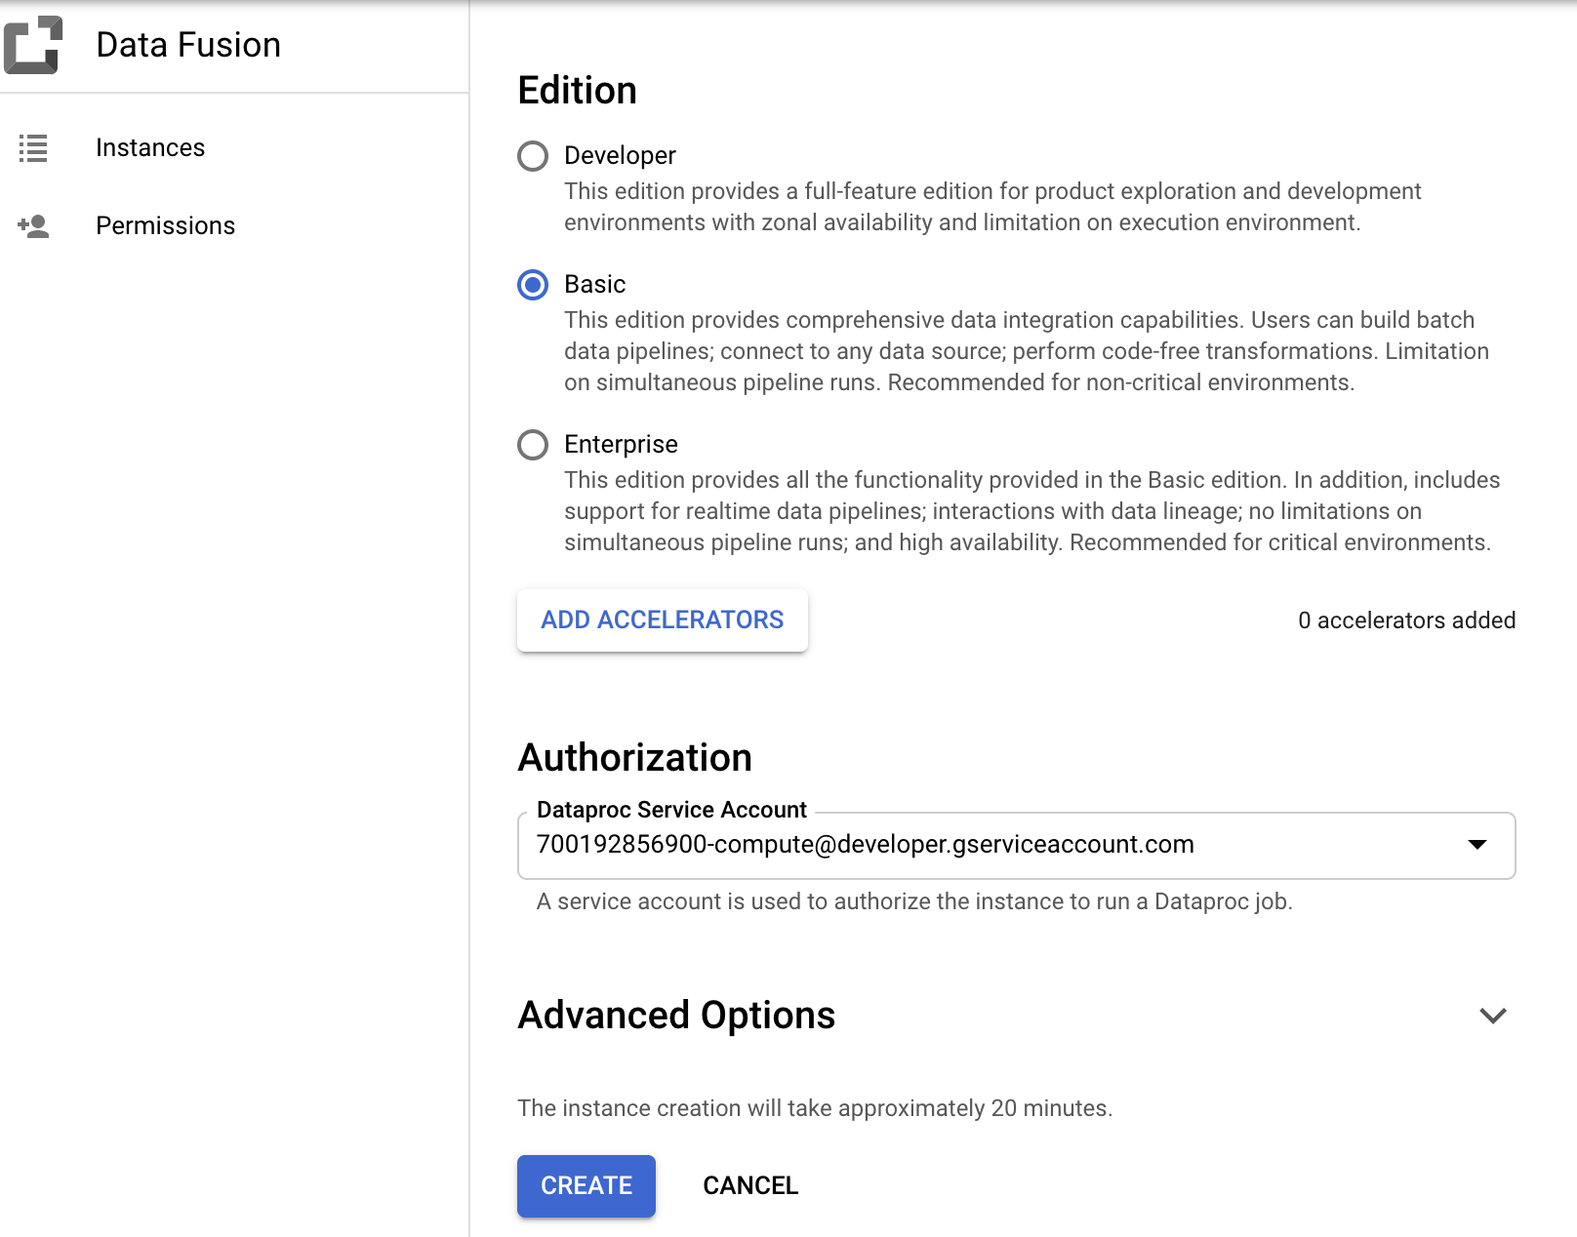Screen dimensions: 1577x1237
Task: Click the Basic edition label
Action: [594, 284]
